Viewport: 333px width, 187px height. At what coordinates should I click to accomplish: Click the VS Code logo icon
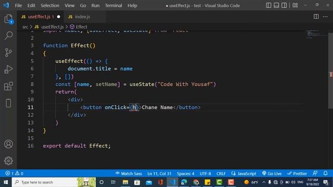(6, 5)
